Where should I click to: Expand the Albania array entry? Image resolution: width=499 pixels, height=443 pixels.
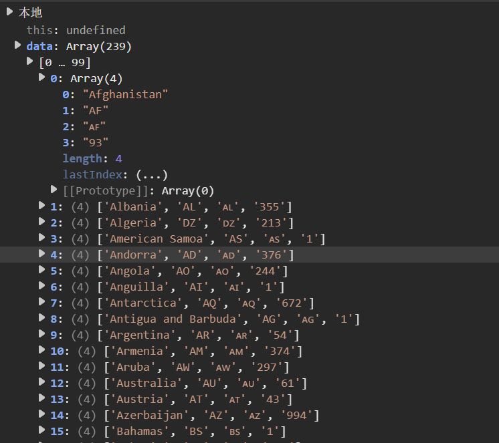(42, 206)
